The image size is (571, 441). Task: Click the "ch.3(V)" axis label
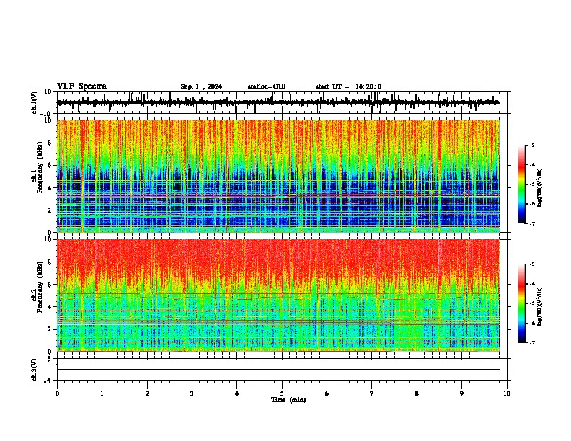tap(35, 370)
